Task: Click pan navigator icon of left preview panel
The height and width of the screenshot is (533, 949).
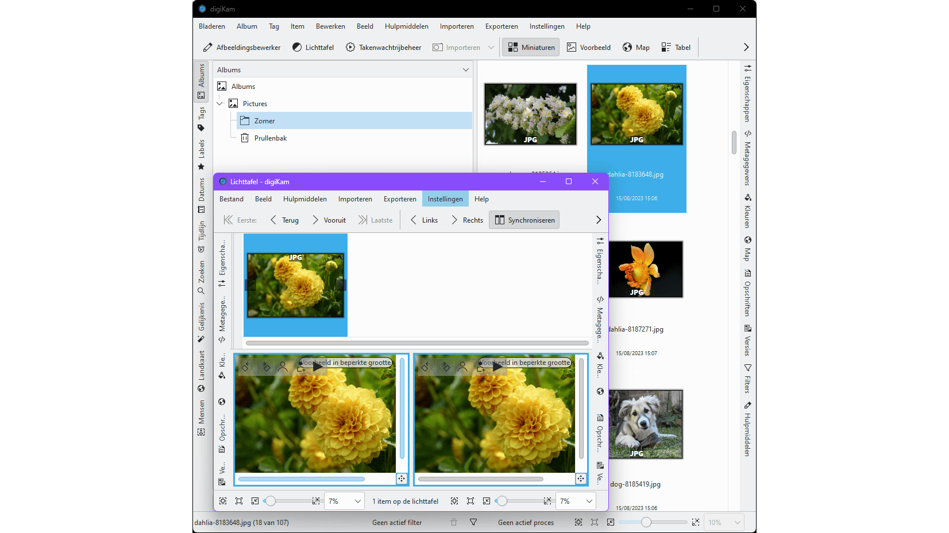Action: click(x=402, y=478)
